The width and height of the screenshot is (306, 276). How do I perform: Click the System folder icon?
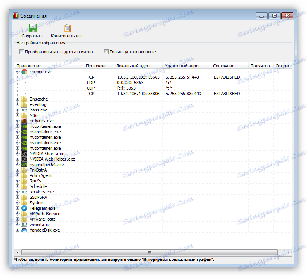click(24, 203)
